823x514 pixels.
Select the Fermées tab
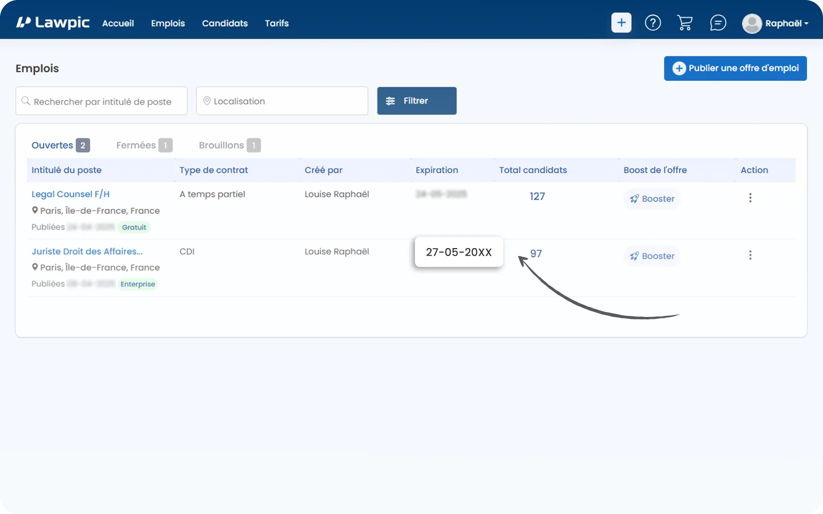click(x=144, y=145)
